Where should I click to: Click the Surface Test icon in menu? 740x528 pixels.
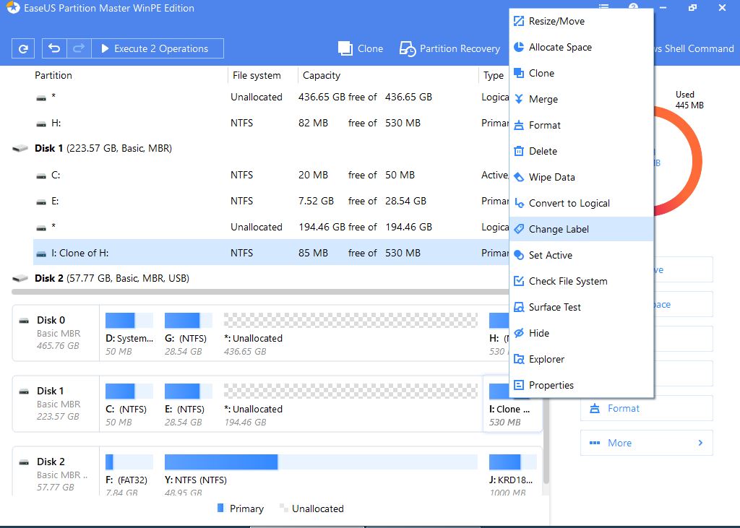518,307
